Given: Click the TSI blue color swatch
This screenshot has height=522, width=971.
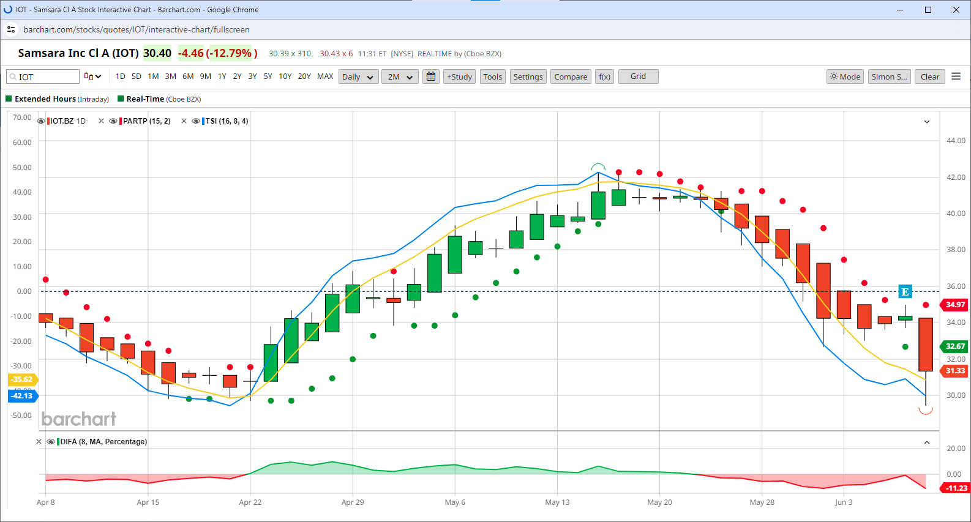Looking at the screenshot, I should tap(203, 121).
